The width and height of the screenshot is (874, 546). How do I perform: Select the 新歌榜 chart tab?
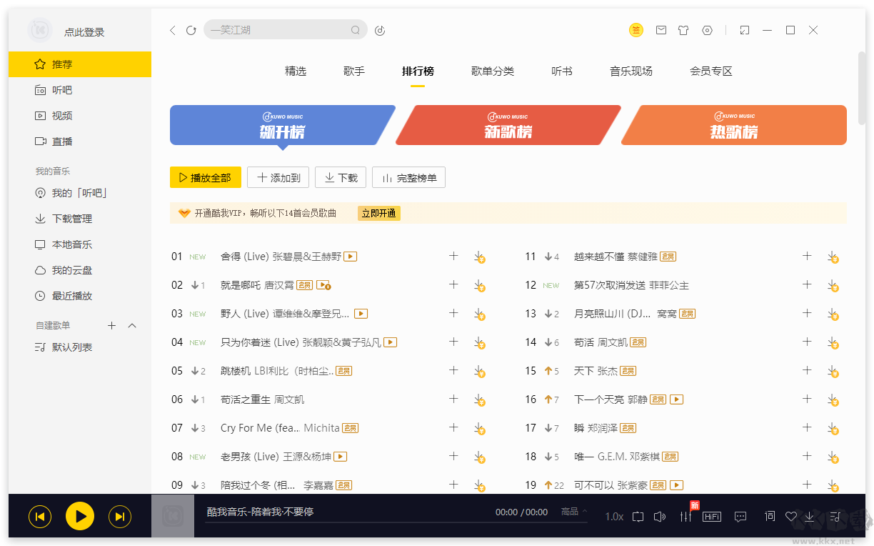(x=508, y=126)
